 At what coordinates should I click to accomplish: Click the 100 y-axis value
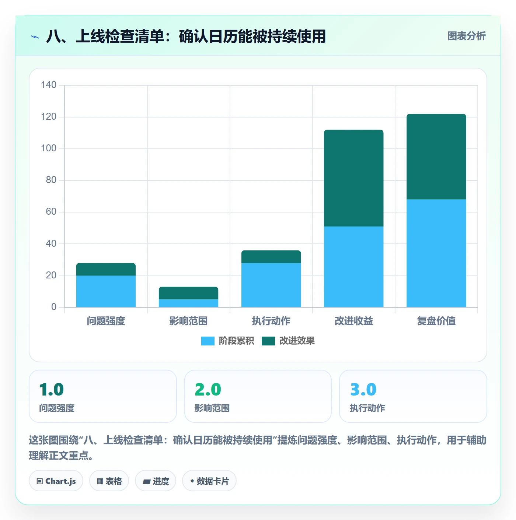[x=49, y=148]
